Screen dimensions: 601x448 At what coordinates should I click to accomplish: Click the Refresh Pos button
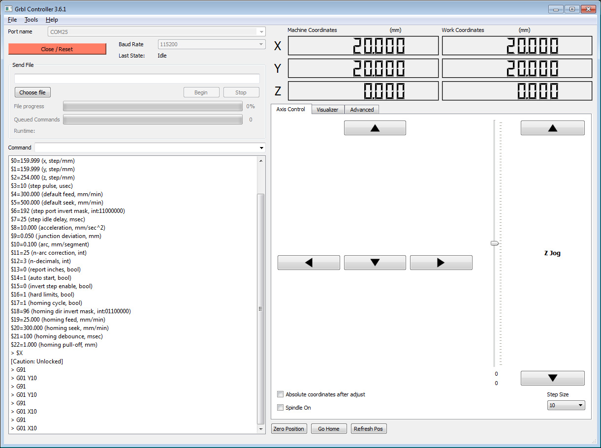coord(368,429)
